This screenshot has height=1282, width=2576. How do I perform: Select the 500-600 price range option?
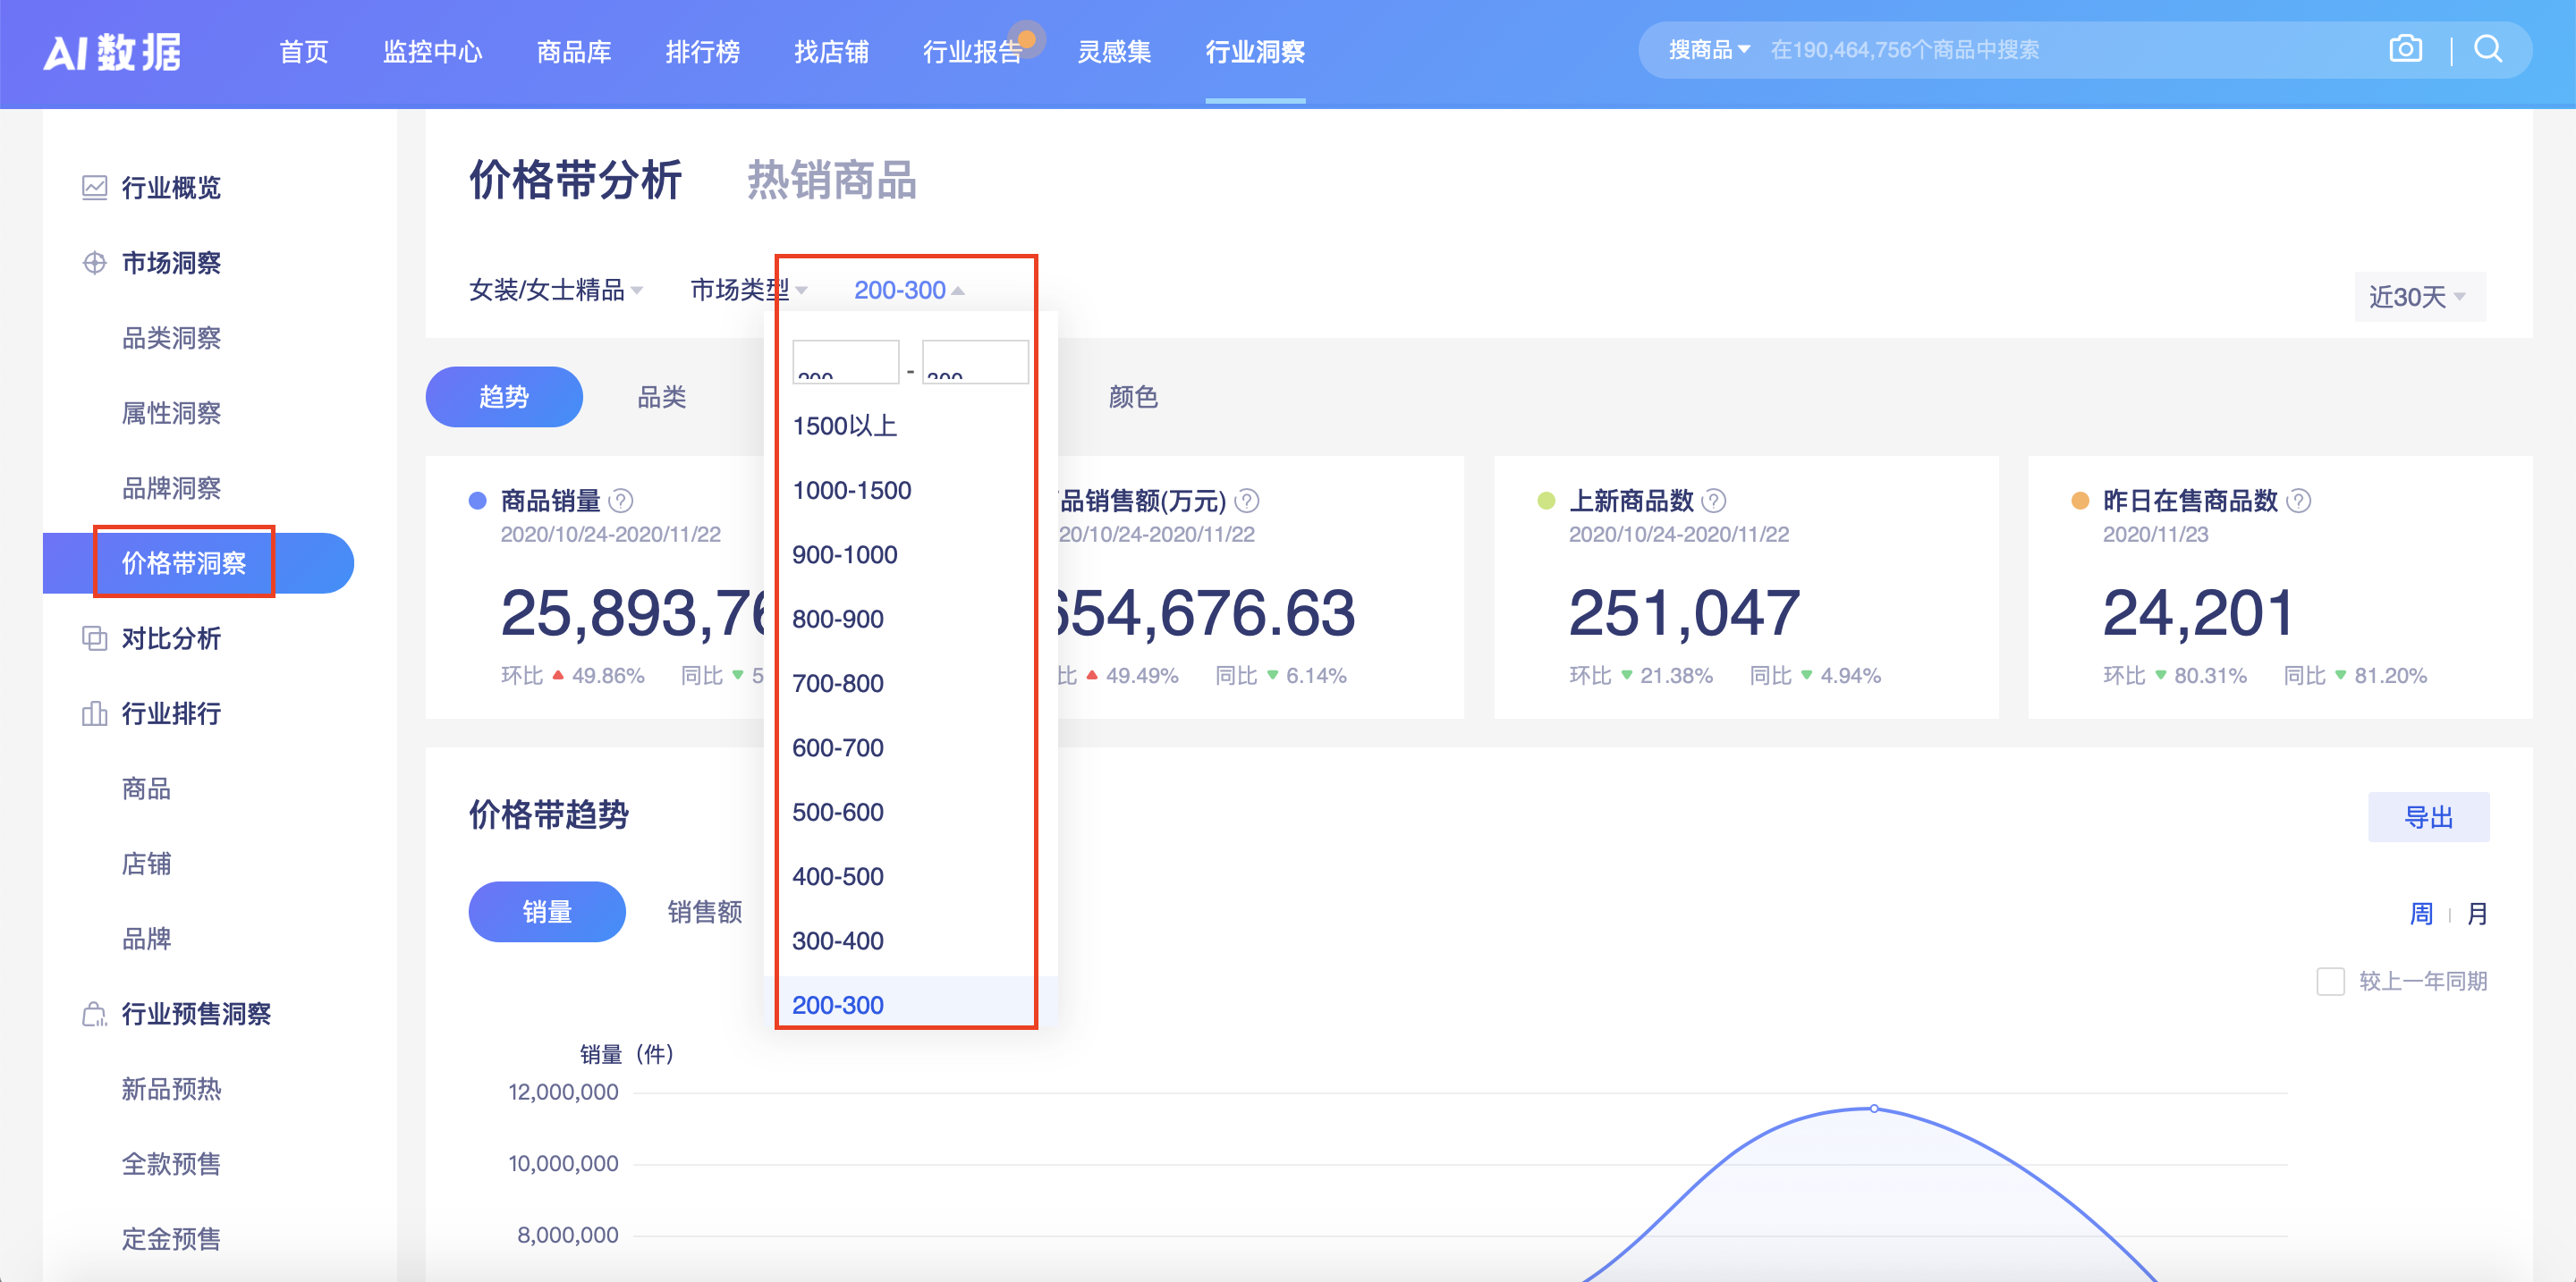click(837, 812)
